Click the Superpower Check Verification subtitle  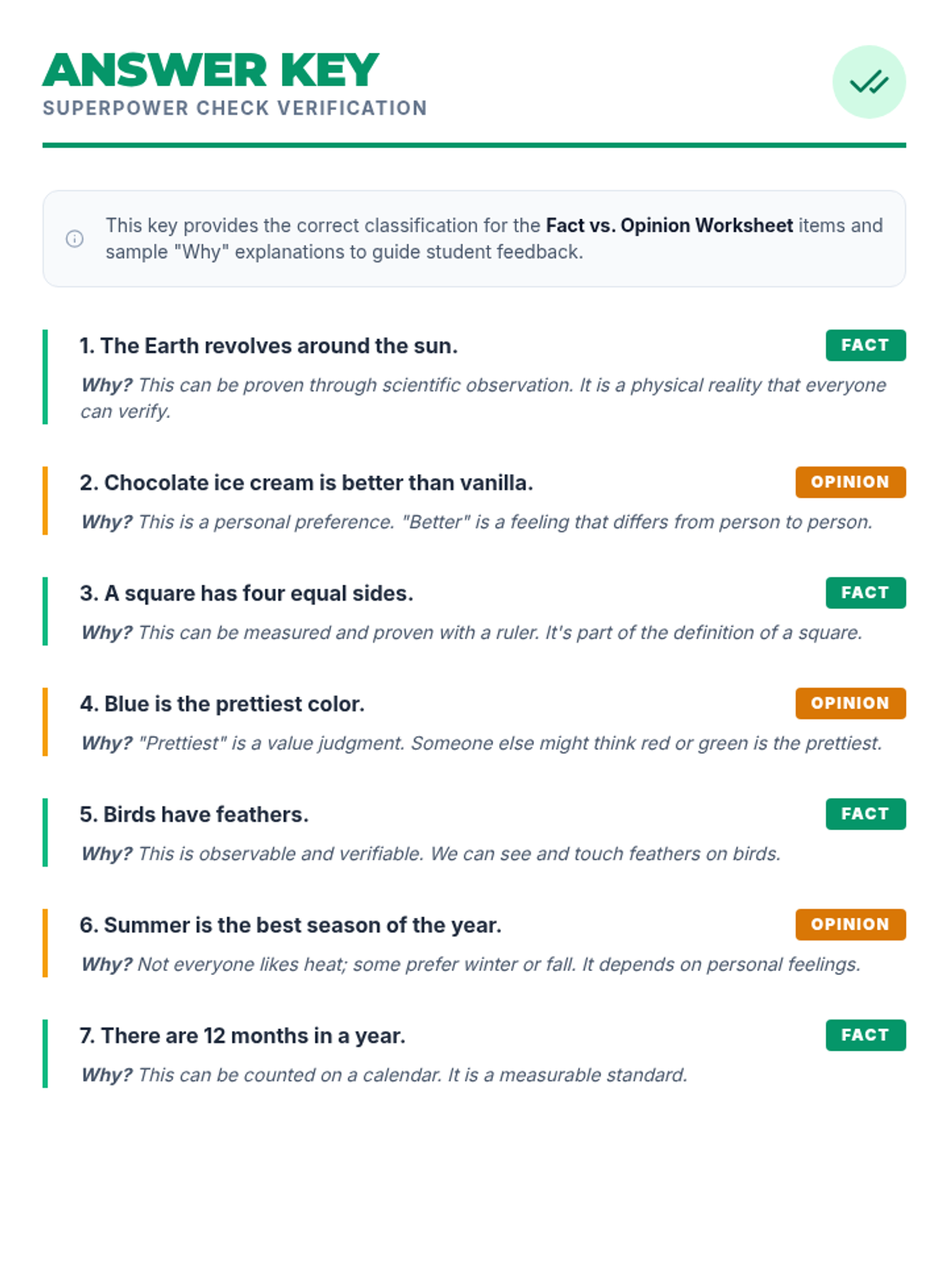[x=235, y=108]
